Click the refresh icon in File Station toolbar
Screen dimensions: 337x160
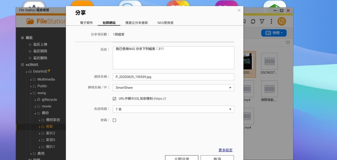[x=253, y=21]
